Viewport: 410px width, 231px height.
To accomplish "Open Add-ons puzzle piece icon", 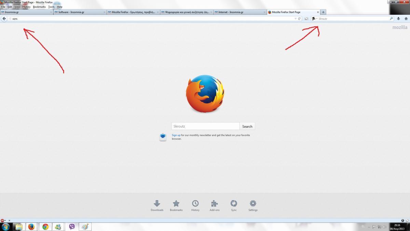I will coord(215,205).
